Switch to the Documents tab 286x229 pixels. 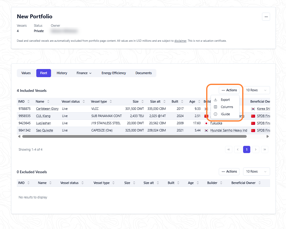[143, 73]
